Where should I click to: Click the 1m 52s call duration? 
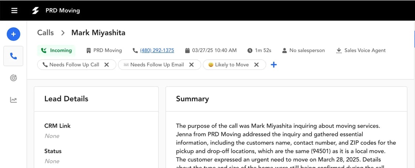click(x=263, y=50)
